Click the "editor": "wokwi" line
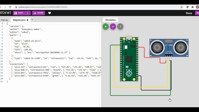The height and width of the screenshot is (112, 199). pyautogui.click(x=20, y=32)
